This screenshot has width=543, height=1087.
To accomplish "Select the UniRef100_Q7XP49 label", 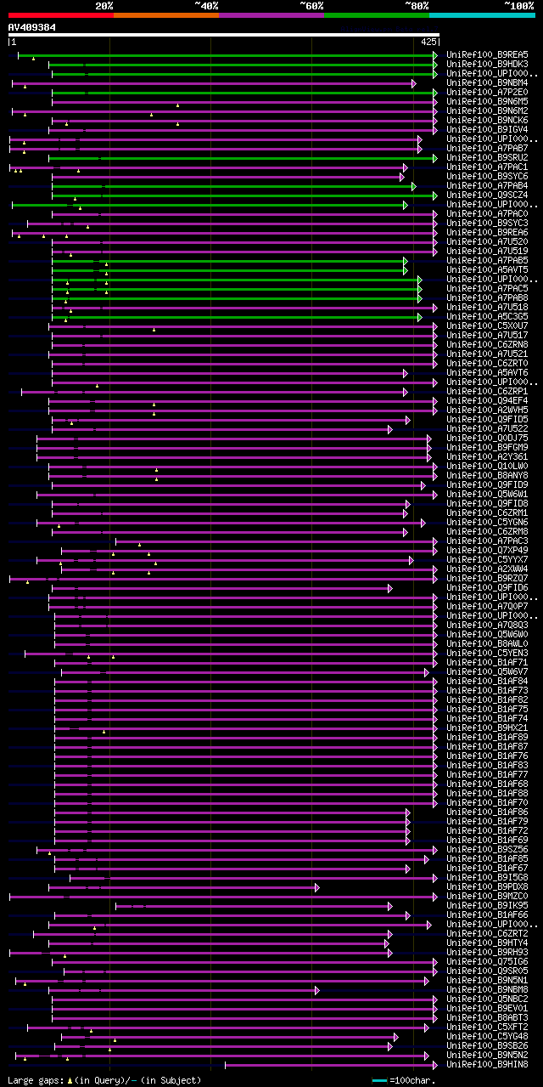I will 487,550.
